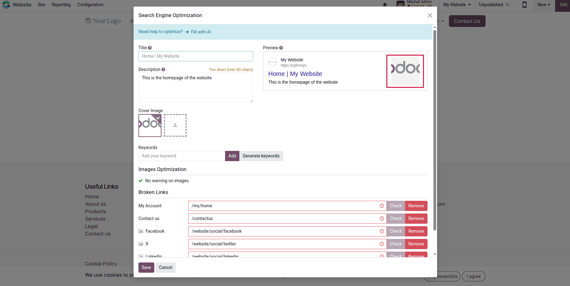Click the Mitchell Admin avatar
This screenshot has width=570, height=286.
click(400, 4)
